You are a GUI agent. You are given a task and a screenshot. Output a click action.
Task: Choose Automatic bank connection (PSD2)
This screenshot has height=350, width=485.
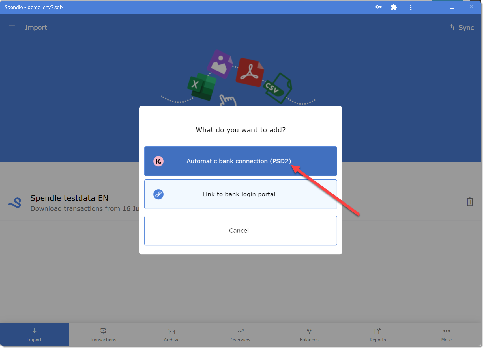pyautogui.click(x=241, y=161)
